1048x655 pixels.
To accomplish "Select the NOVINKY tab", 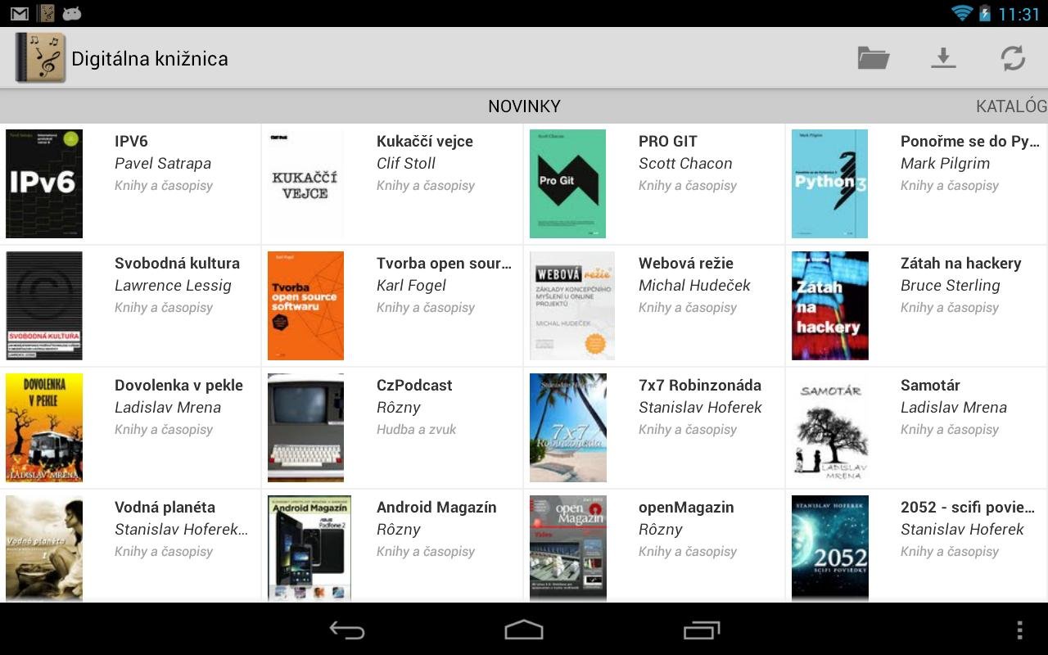I will click(524, 106).
